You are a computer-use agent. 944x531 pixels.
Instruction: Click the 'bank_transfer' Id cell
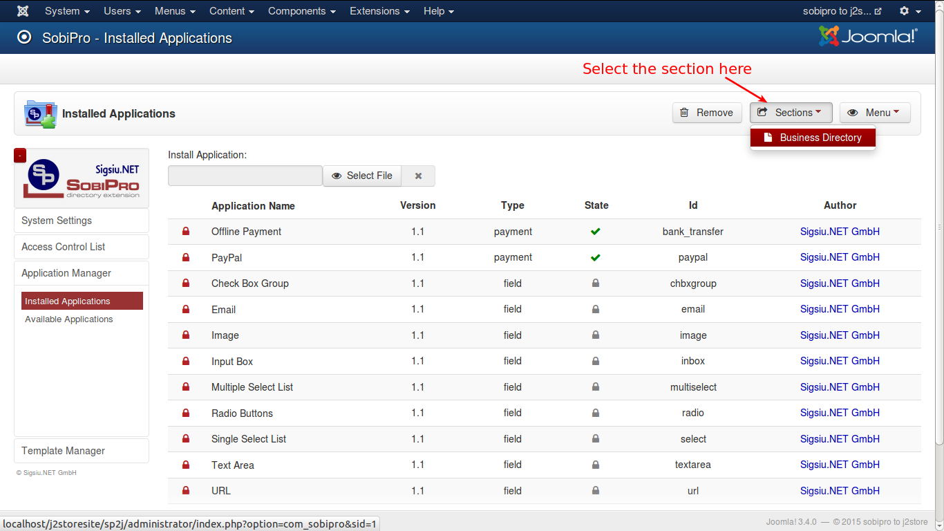692,232
